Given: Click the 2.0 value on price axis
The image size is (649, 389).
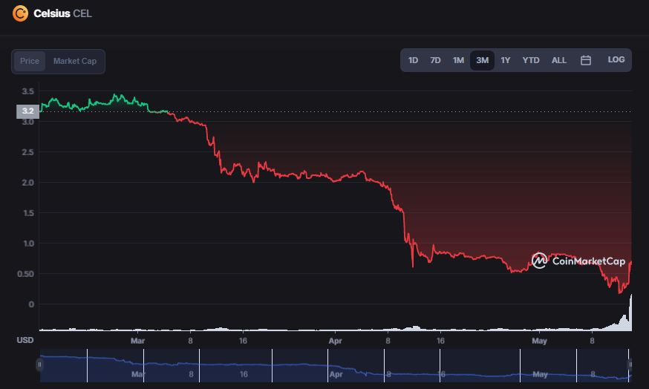Looking at the screenshot, I should coord(27,183).
